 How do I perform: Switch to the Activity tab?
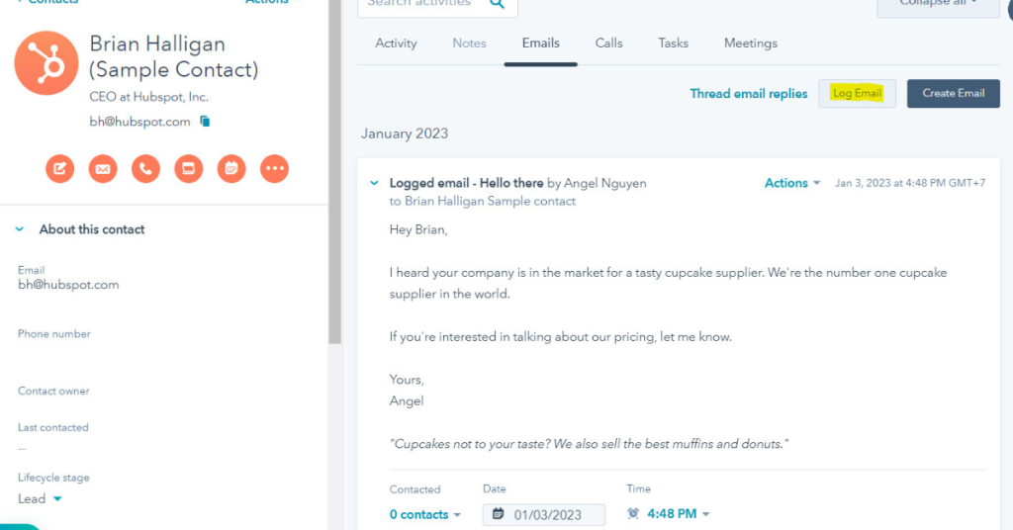click(396, 44)
